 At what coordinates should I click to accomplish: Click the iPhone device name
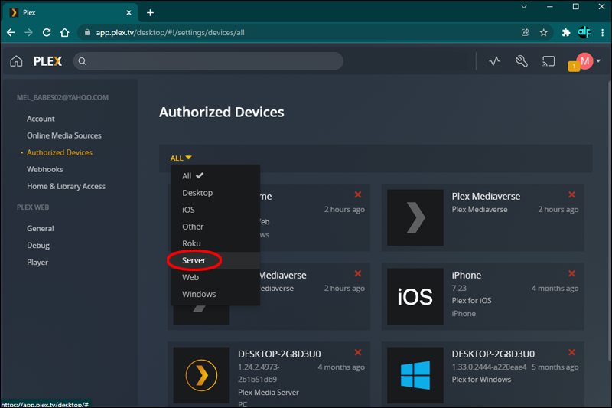pos(467,276)
